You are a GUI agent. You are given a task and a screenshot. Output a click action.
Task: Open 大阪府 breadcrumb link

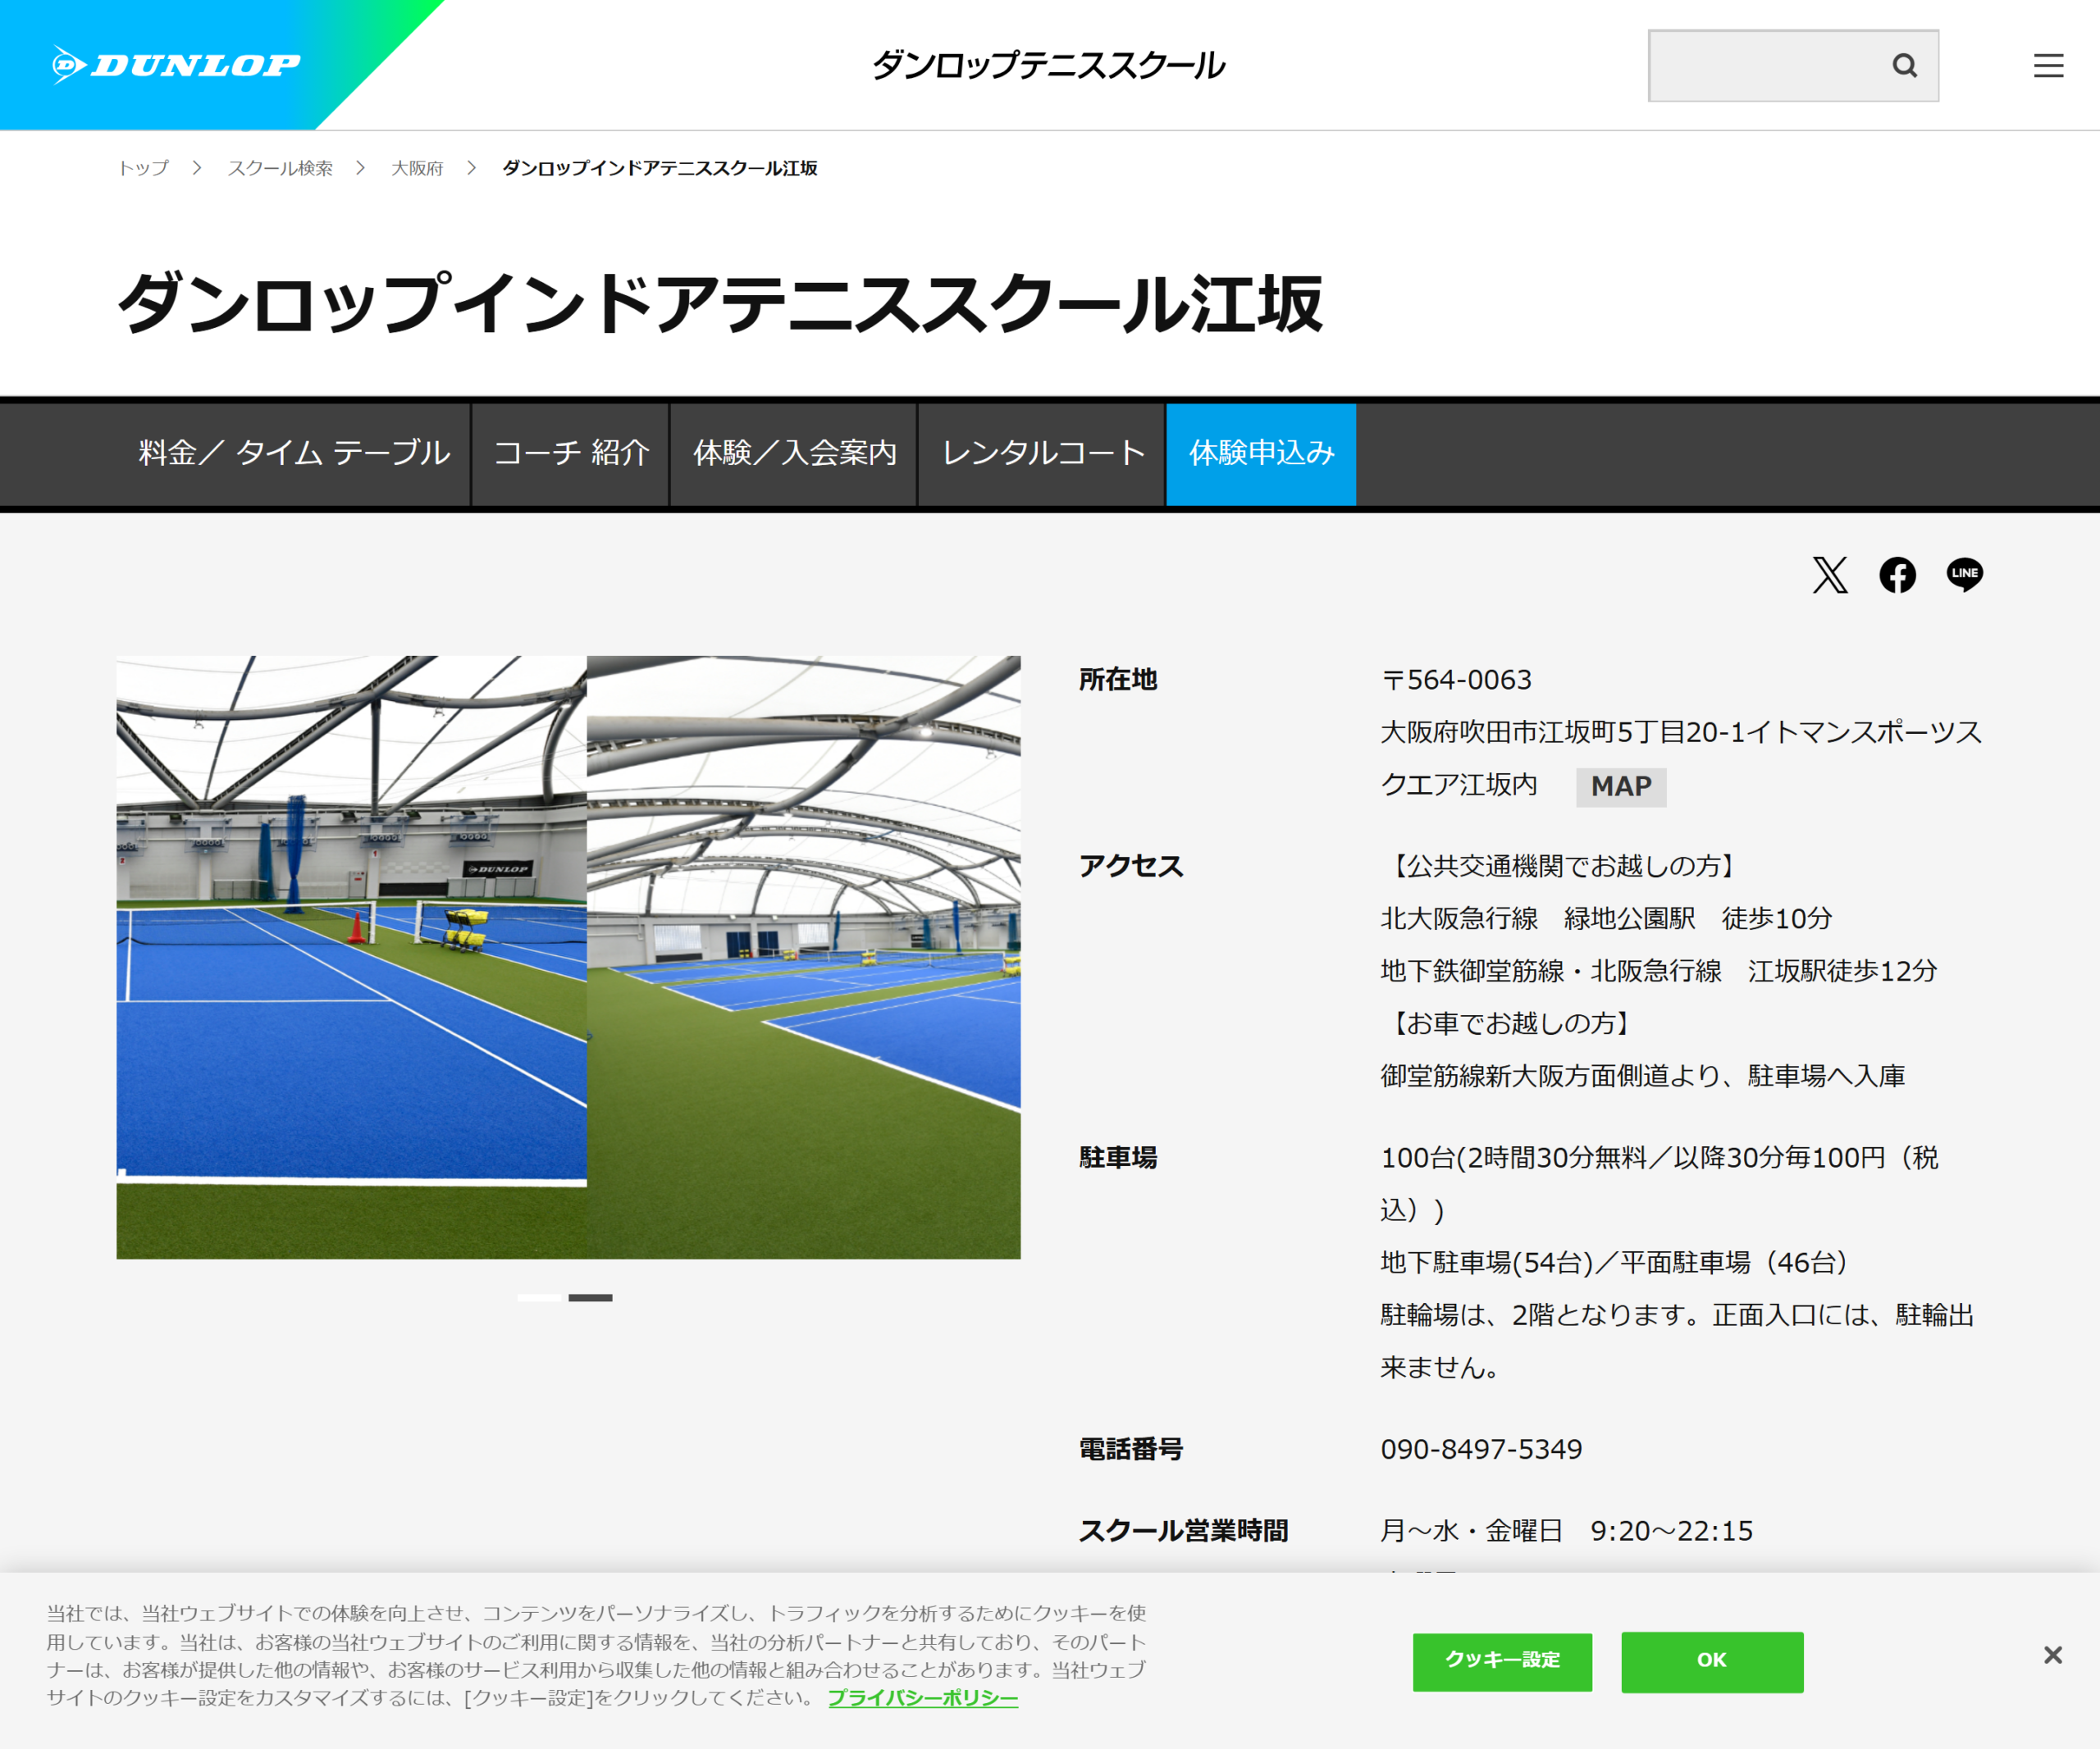tap(417, 168)
